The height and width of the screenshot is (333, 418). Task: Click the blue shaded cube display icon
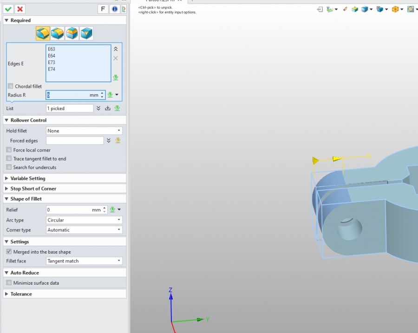[x=365, y=10]
